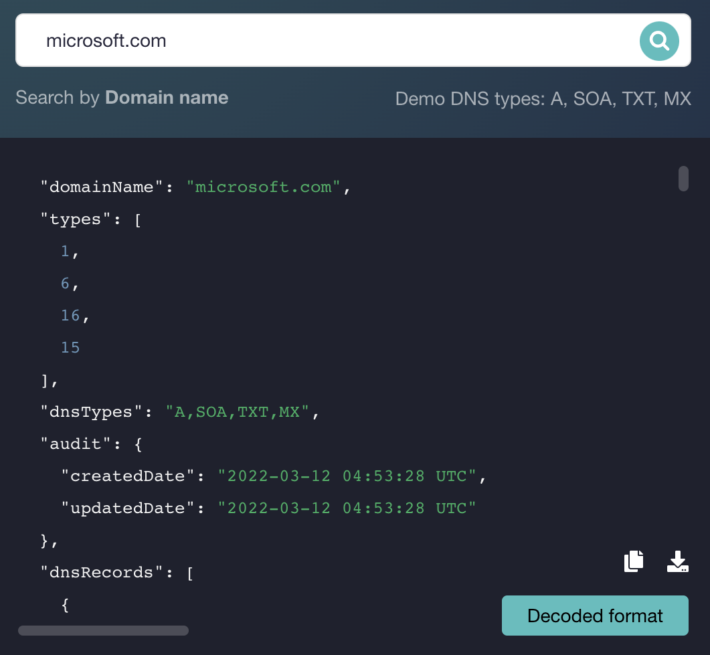
Task: Click the horizontal scrollbar thumb
Action: tap(103, 630)
